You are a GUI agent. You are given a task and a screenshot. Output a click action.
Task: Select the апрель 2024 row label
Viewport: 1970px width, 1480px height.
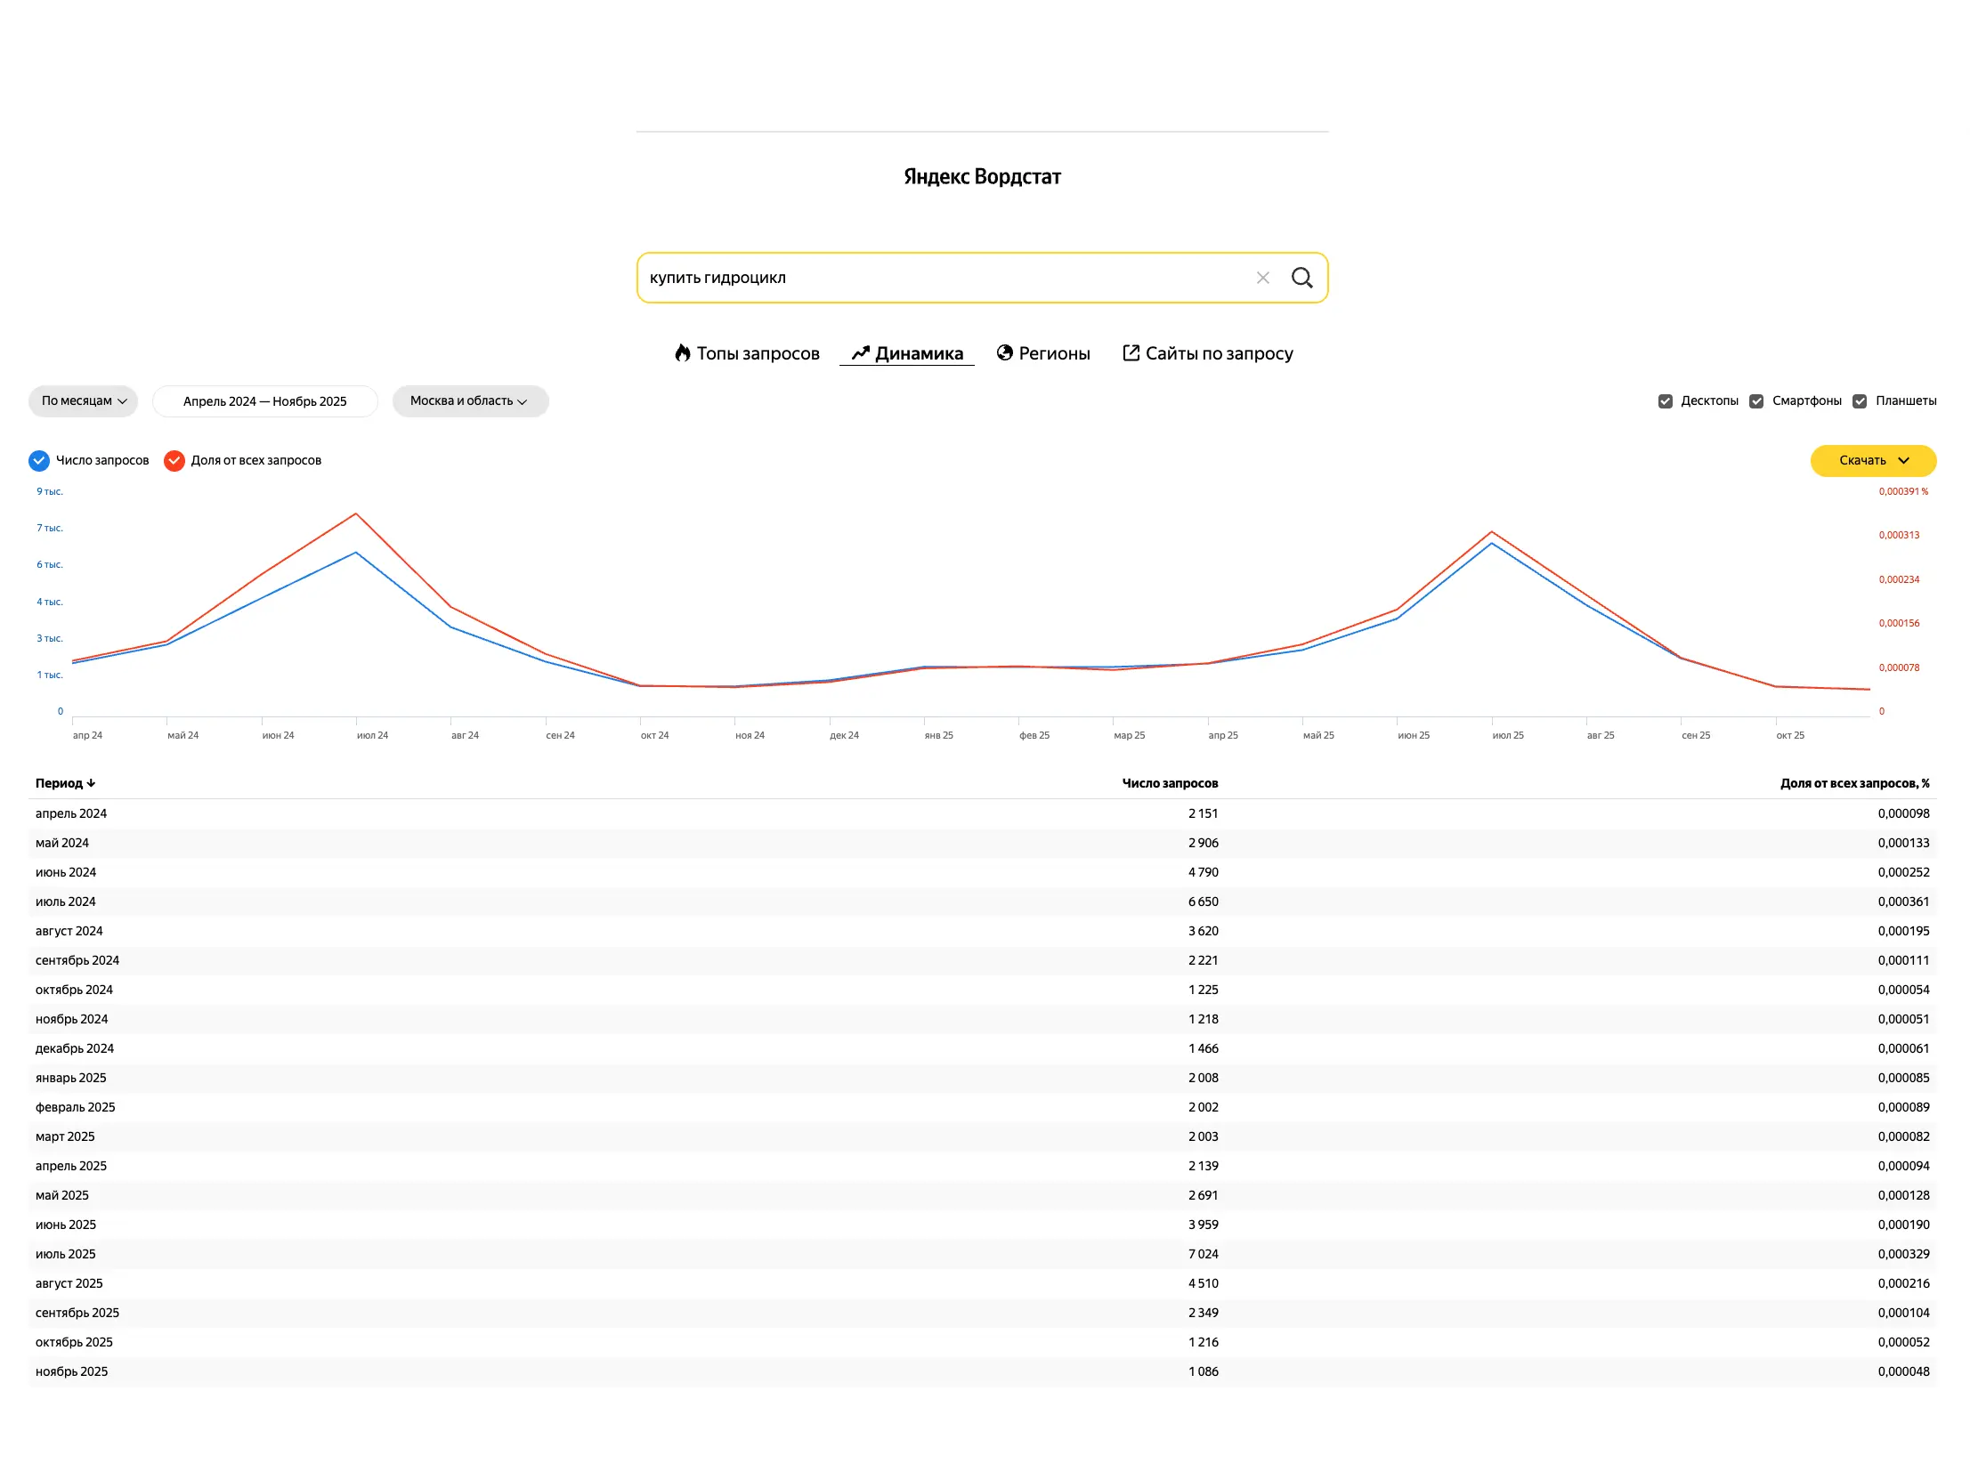point(71,814)
